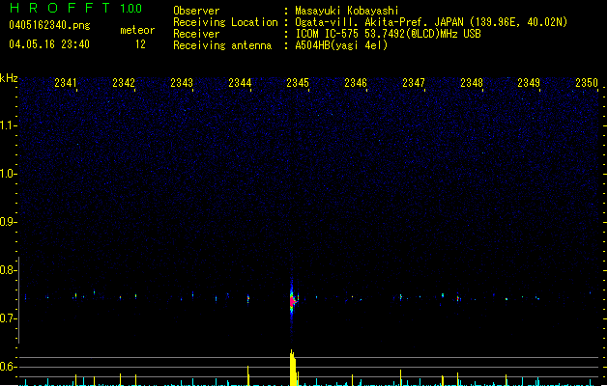Screen dimensions: 608x386
Task: Click the 0.8 frequency axis label
Action: tap(8, 270)
